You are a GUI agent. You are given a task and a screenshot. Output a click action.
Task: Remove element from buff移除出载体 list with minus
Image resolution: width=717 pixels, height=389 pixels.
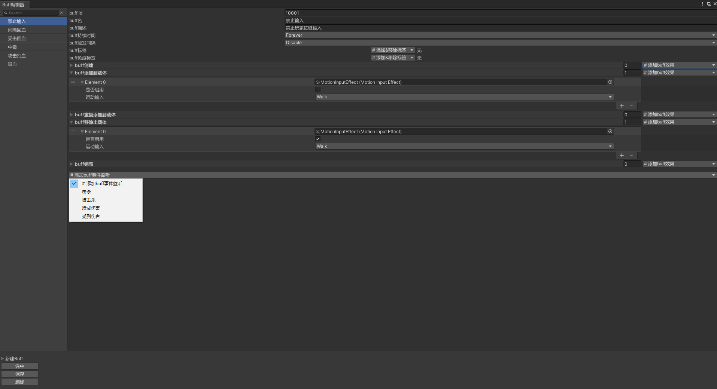pyautogui.click(x=631, y=155)
